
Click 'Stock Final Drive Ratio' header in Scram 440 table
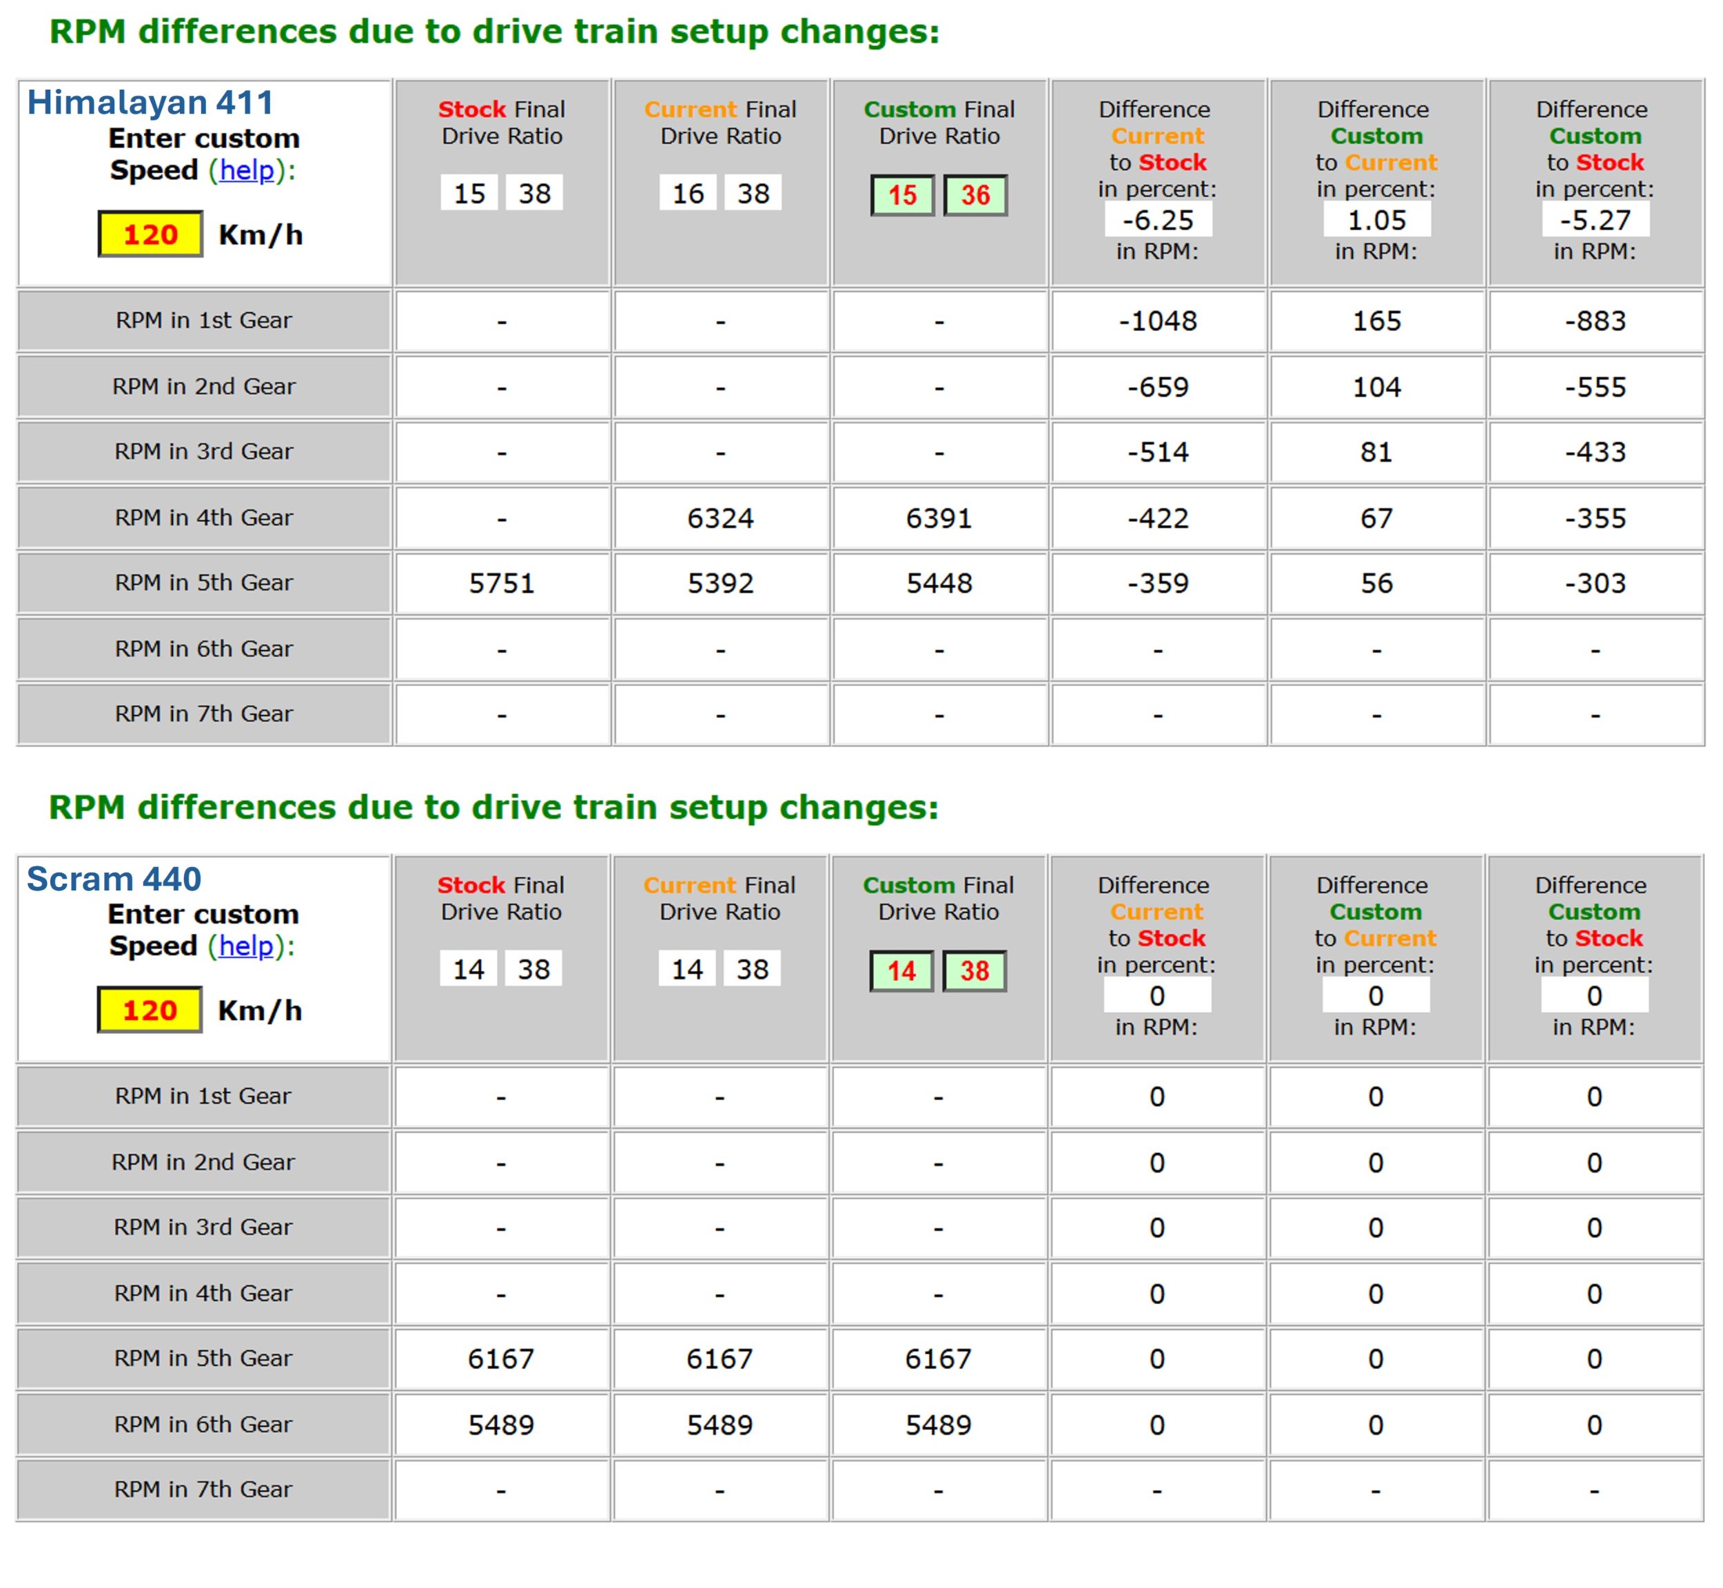[501, 899]
